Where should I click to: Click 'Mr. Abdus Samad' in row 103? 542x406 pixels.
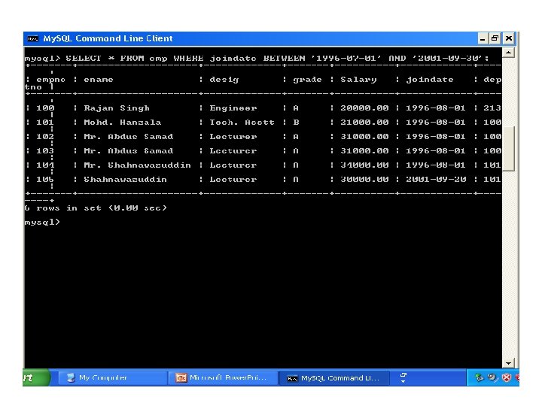click(x=129, y=151)
